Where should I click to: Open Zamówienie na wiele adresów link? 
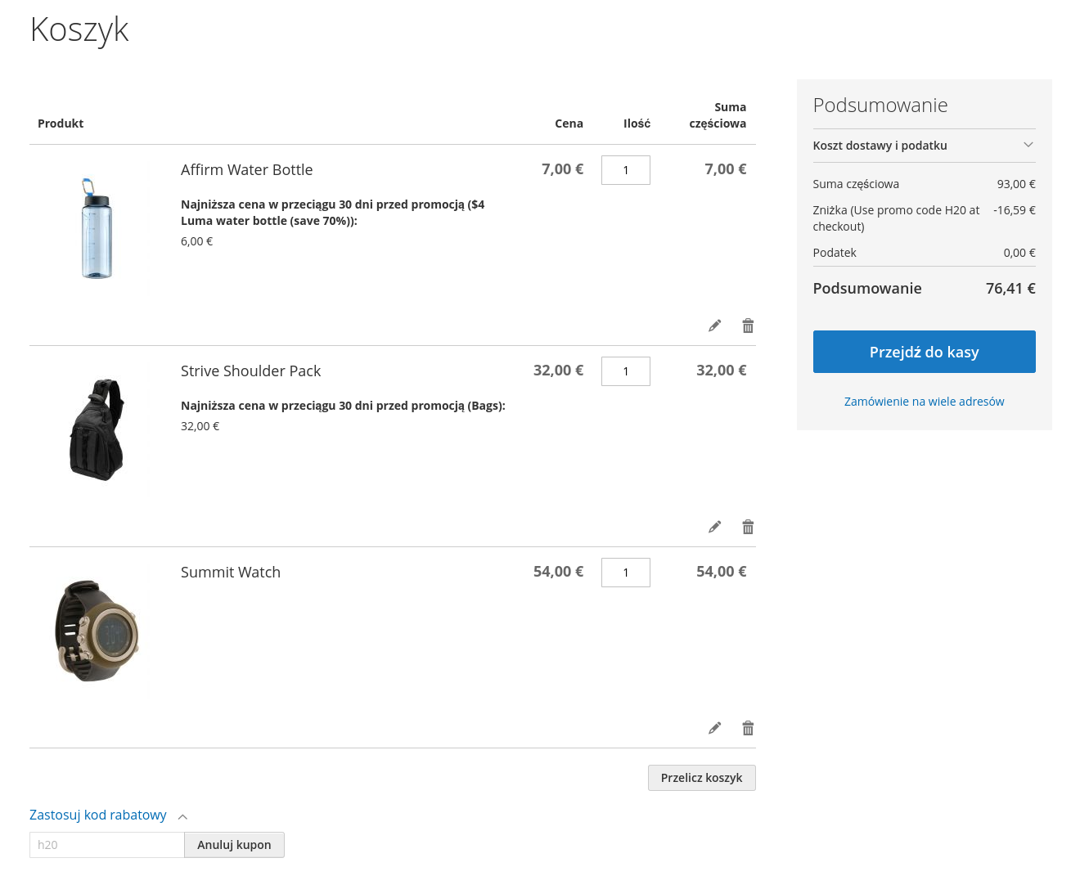click(x=924, y=402)
